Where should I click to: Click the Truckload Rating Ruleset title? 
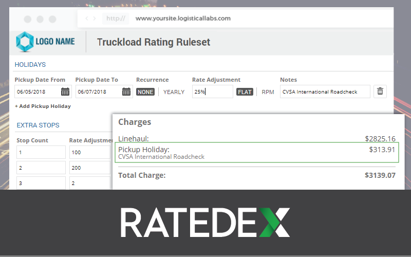point(154,42)
